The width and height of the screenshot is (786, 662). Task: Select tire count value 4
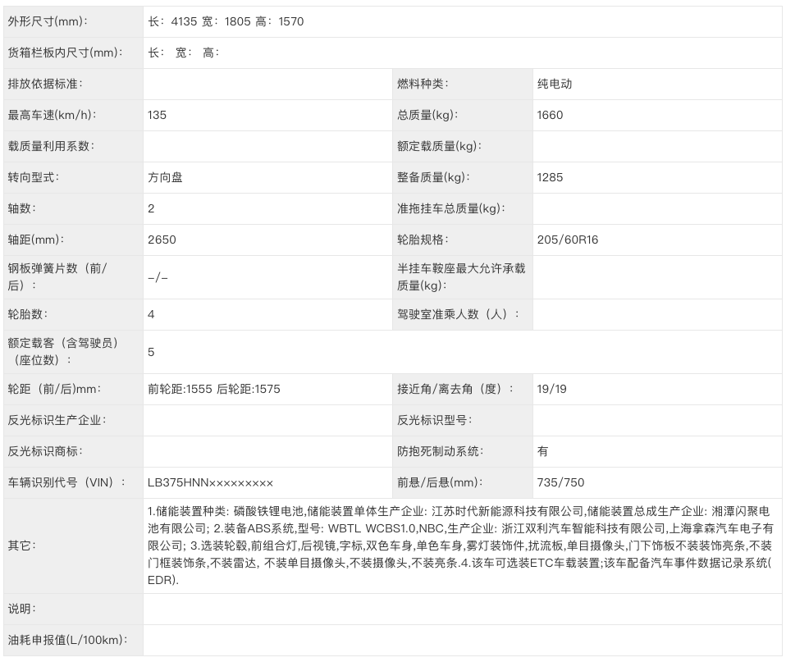click(151, 314)
